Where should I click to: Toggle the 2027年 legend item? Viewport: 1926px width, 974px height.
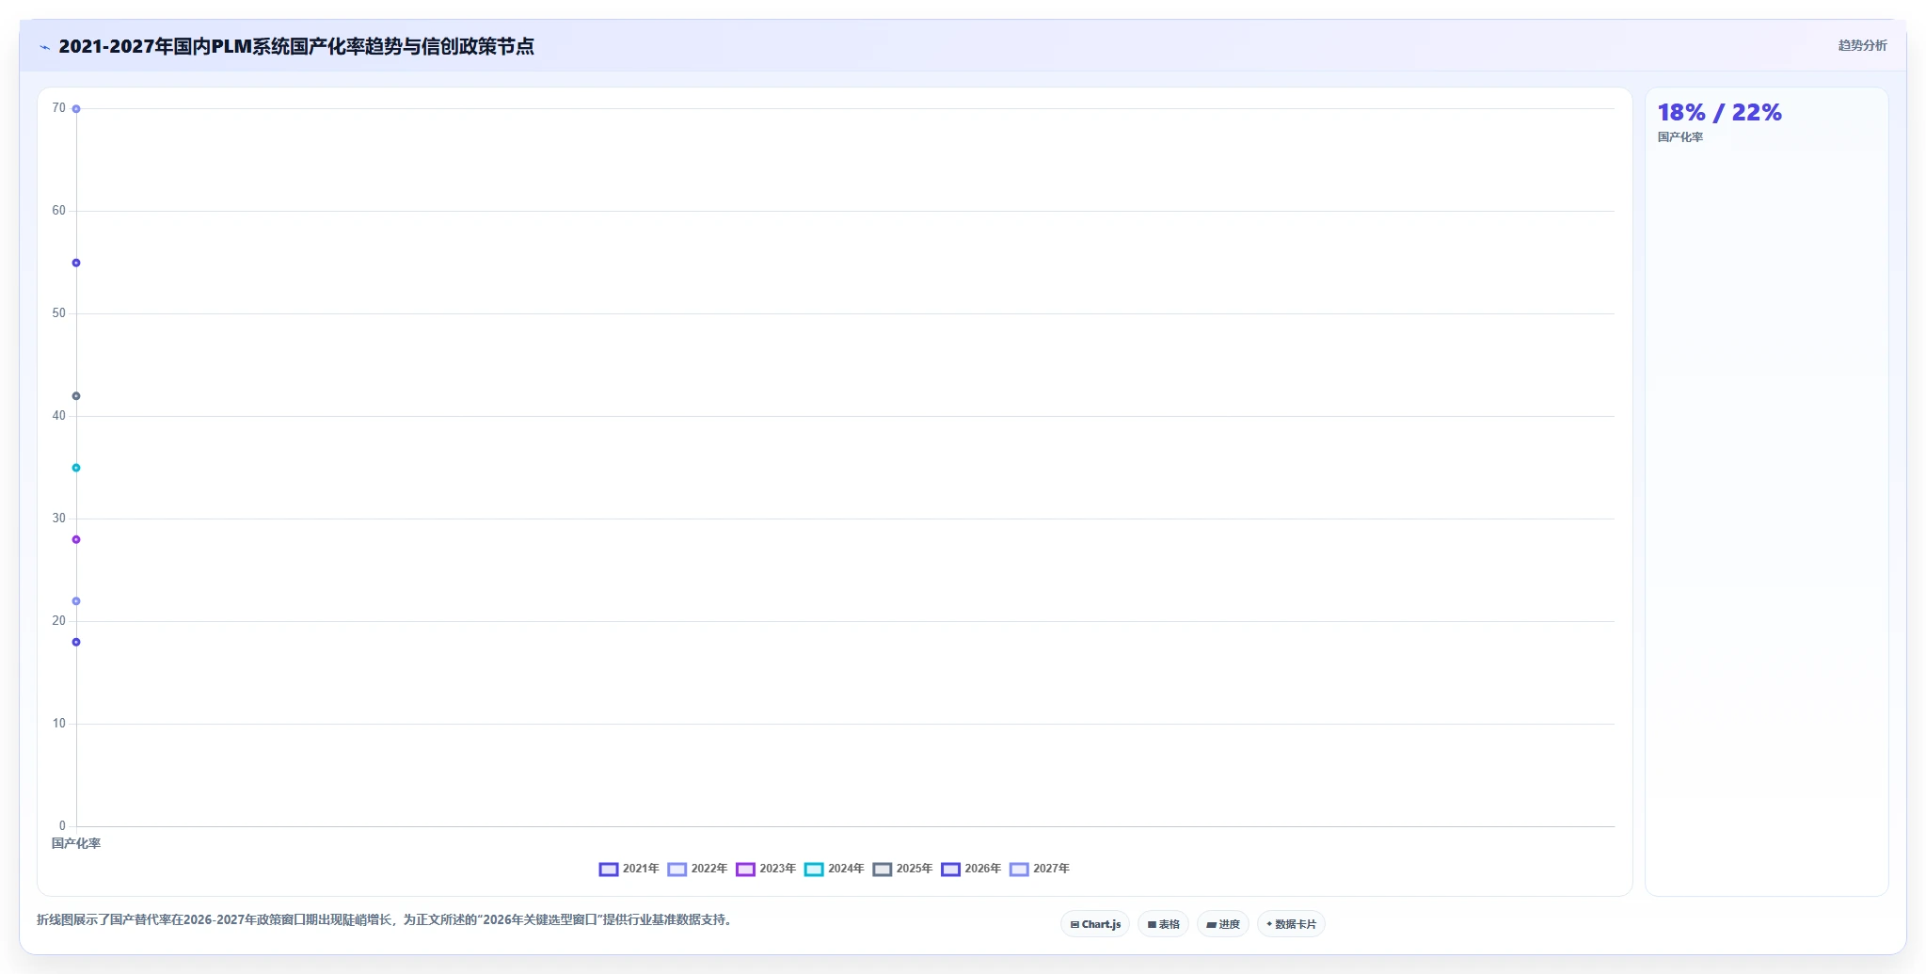(x=1040, y=869)
